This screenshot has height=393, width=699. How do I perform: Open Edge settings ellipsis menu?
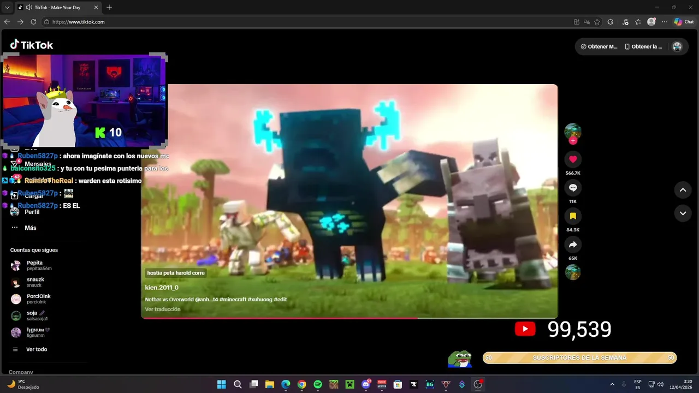point(664,22)
